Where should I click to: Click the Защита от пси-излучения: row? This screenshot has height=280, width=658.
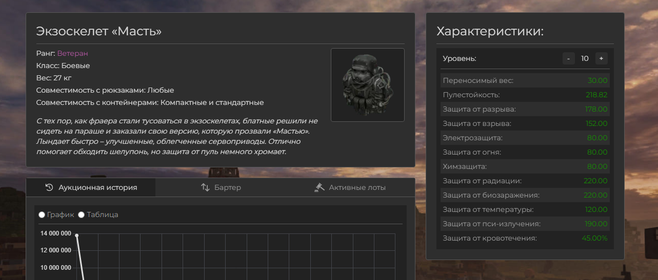525,224
